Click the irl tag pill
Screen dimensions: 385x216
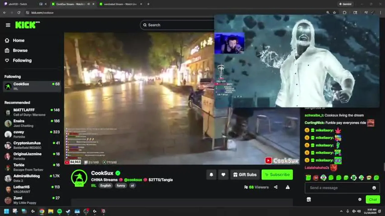132,185
